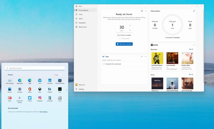The image size is (214, 129).
Task: Open Mauro H. account profile
Action: [80, 85]
